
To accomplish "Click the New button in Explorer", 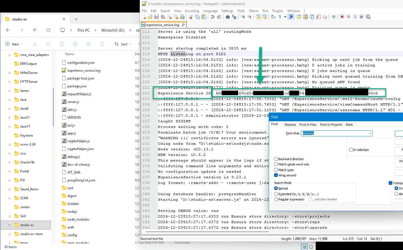I will point(14,44).
